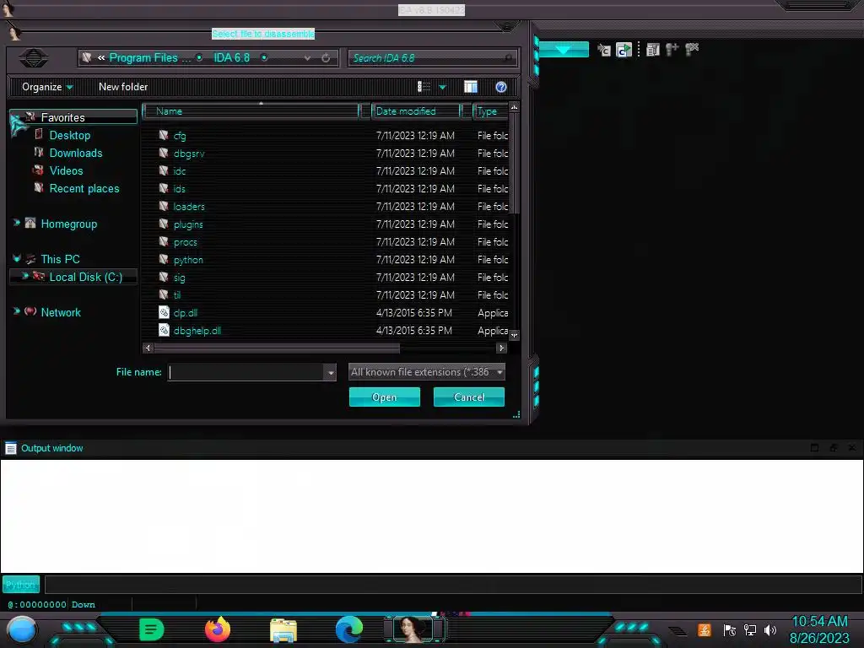Click the jump to pseudocode toolbar icon
Viewport: 864px width, 648px height.
tap(604, 50)
